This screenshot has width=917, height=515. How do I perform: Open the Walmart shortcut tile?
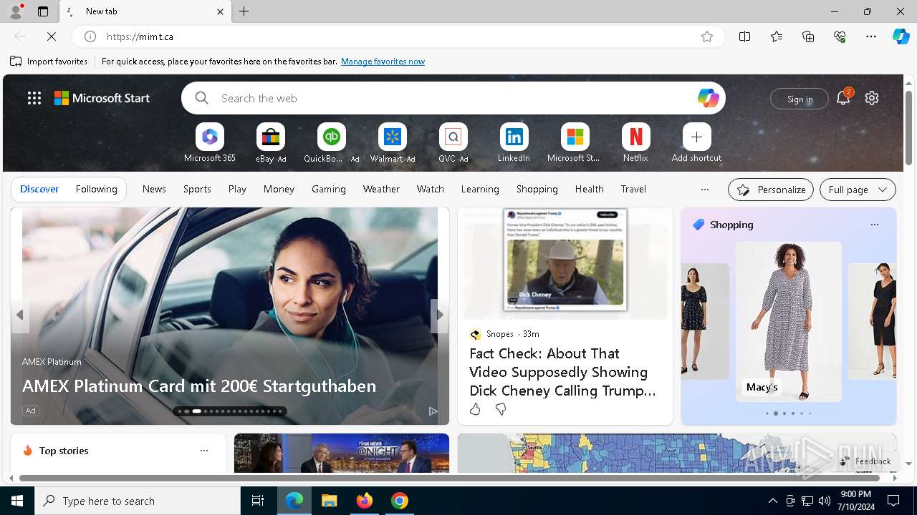392,137
